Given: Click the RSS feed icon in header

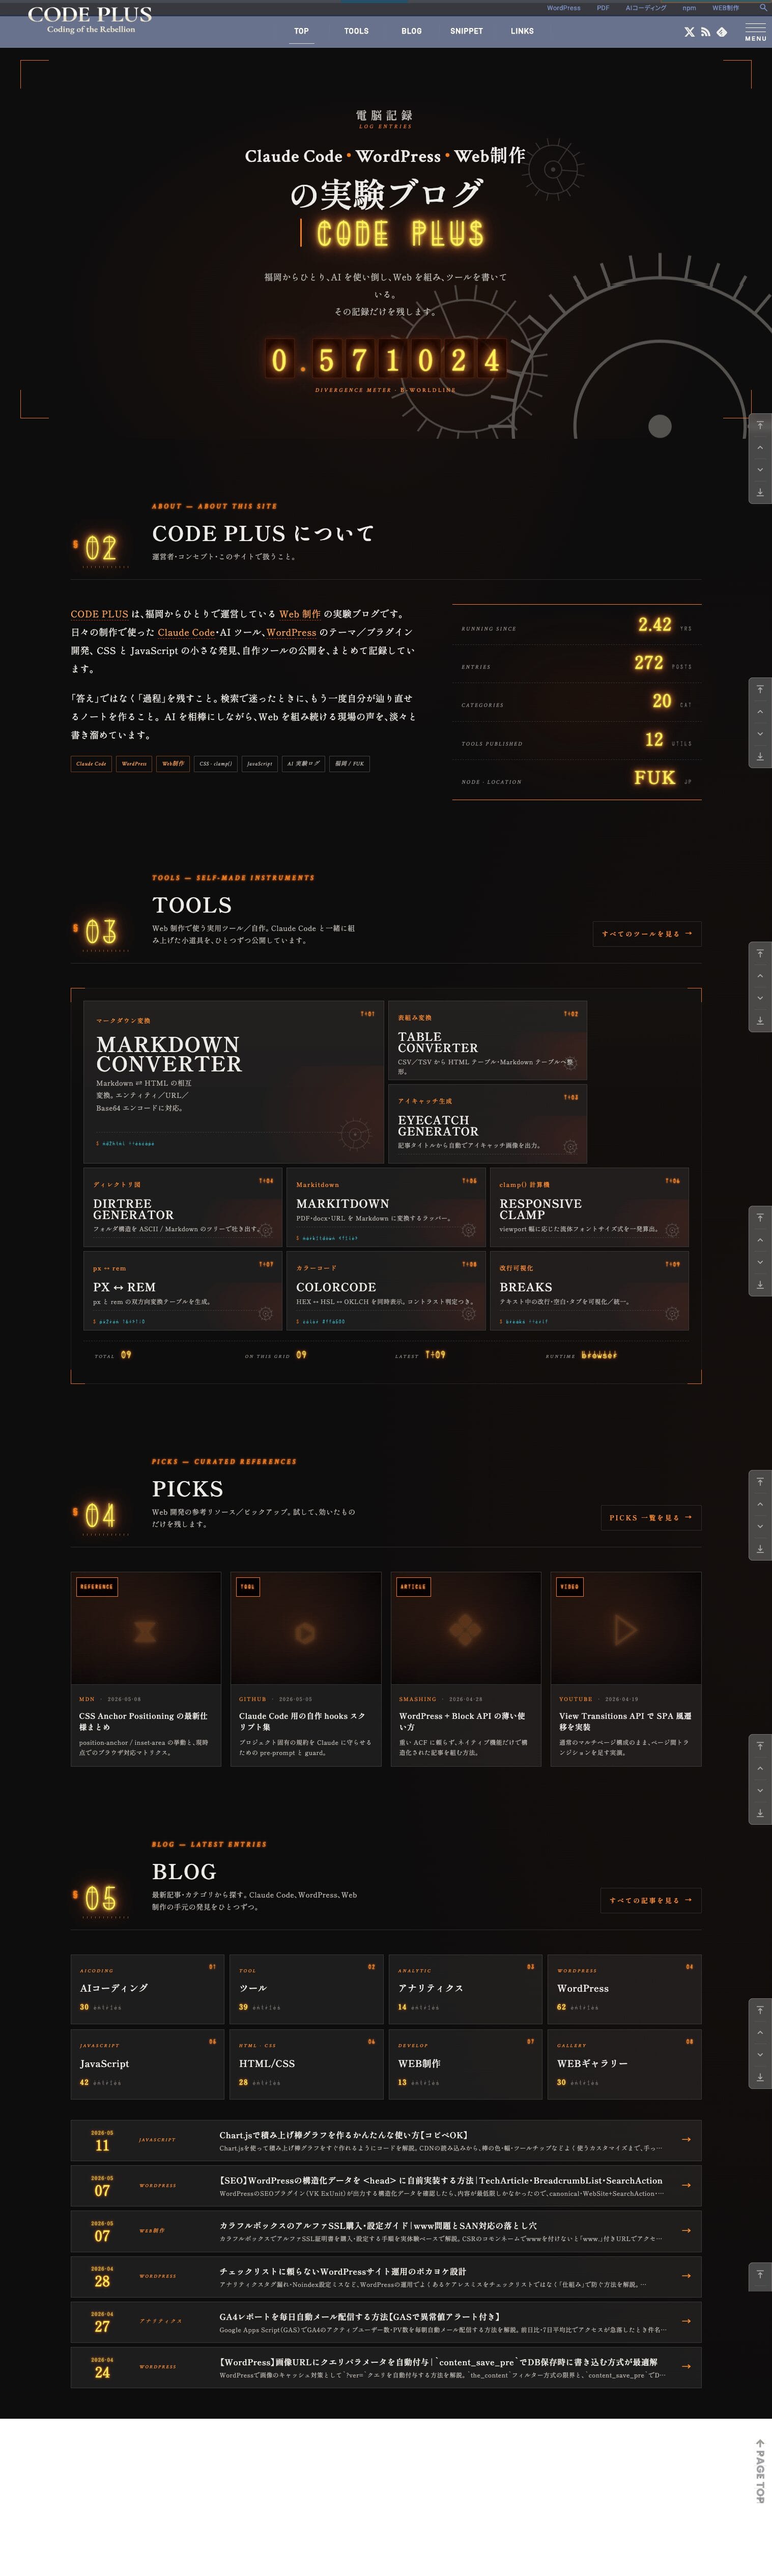Looking at the screenshot, I should click(x=705, y=32).
